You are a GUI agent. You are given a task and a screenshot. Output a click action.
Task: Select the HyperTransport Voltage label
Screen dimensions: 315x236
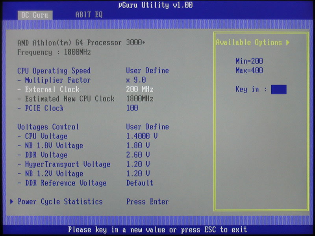tap(67, 164)
